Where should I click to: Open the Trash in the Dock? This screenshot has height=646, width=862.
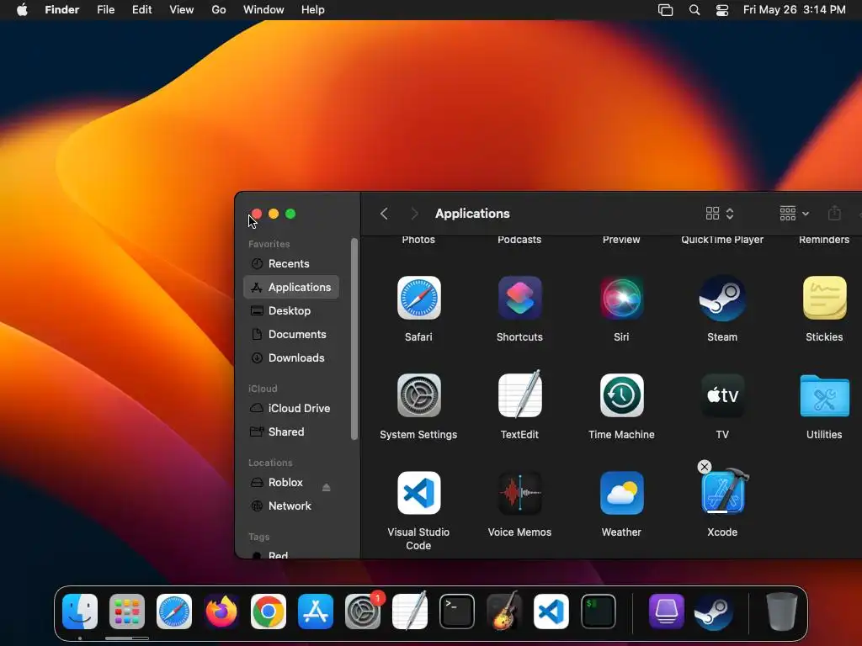[781, 612]
